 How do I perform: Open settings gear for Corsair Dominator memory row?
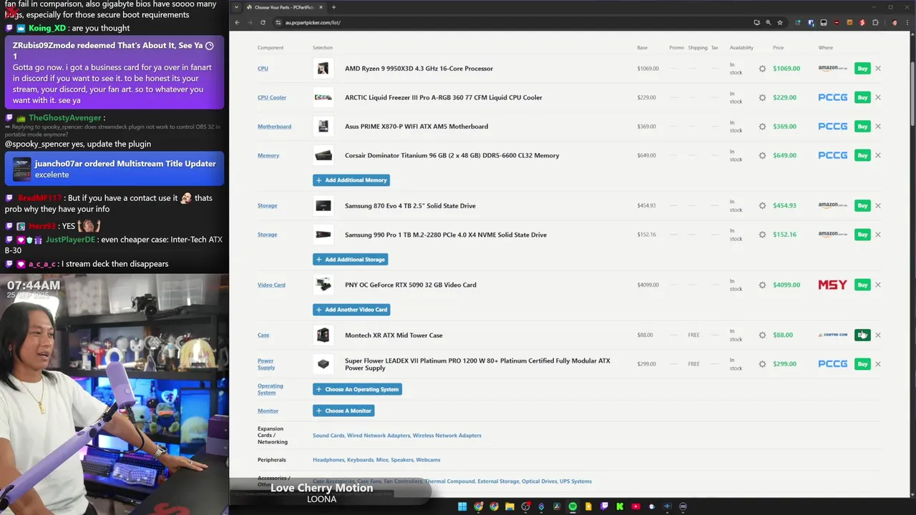coord(762,155)
